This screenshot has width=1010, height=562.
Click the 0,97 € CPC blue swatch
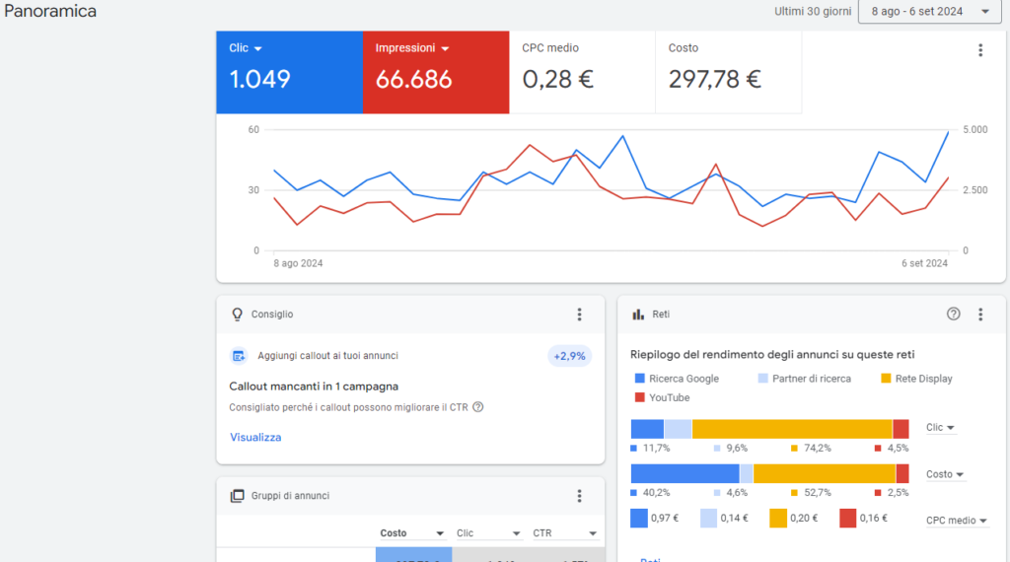[639, 519]
